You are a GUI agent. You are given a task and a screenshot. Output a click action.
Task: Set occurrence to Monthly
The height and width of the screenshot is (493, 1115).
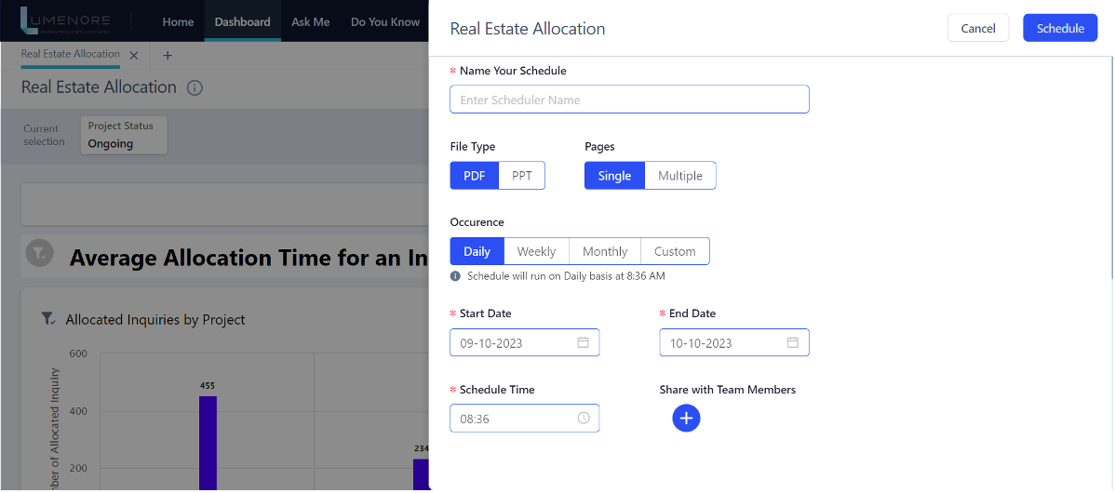(x=605, y=251)
